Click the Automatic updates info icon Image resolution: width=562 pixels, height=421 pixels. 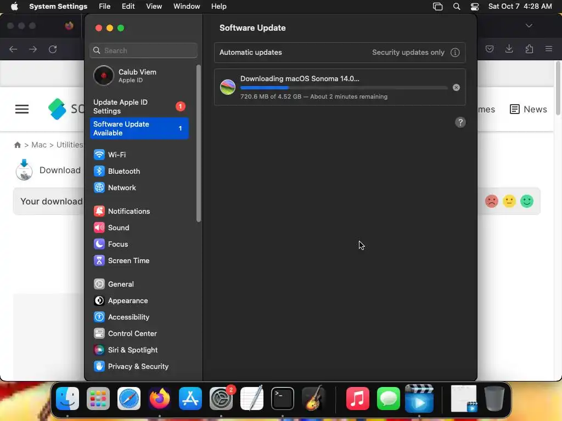(x=455, y=53)
